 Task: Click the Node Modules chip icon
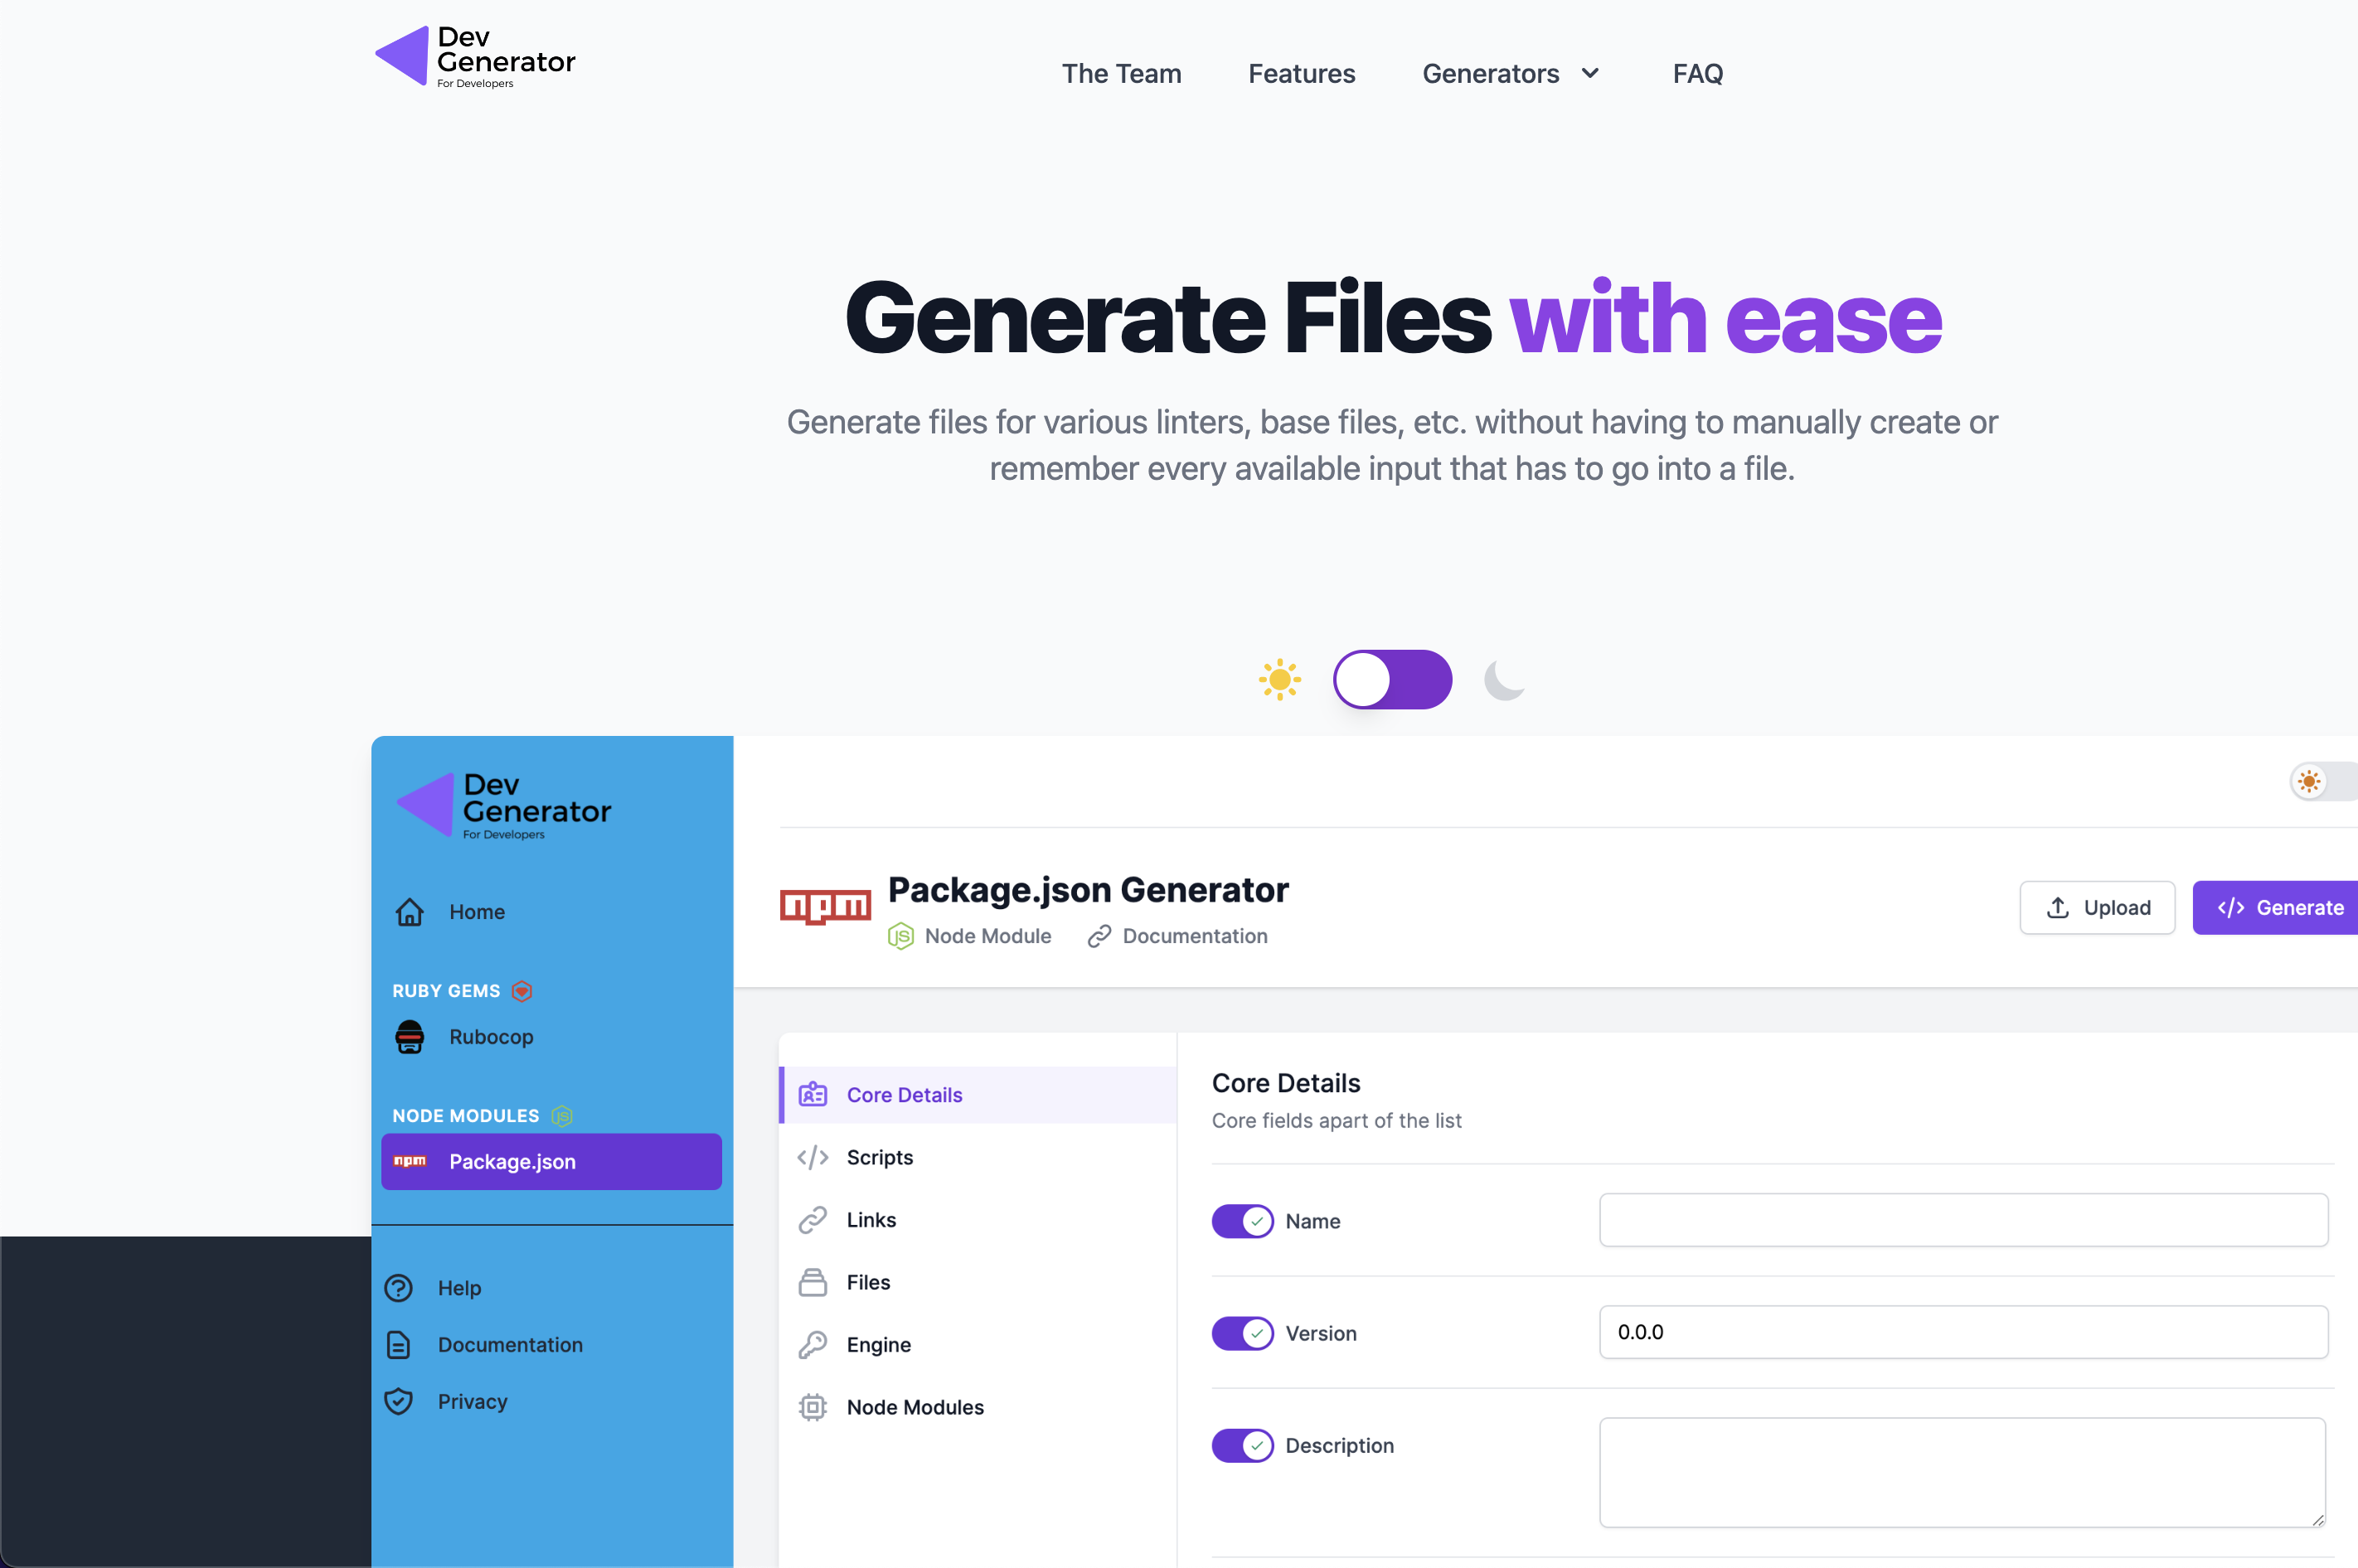coord(813,1407)
